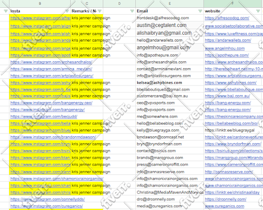This screenshot has height=210, width=263.
Task: Open the chamonixrainorganics Instagram link
Action: [x=57, y=178]
